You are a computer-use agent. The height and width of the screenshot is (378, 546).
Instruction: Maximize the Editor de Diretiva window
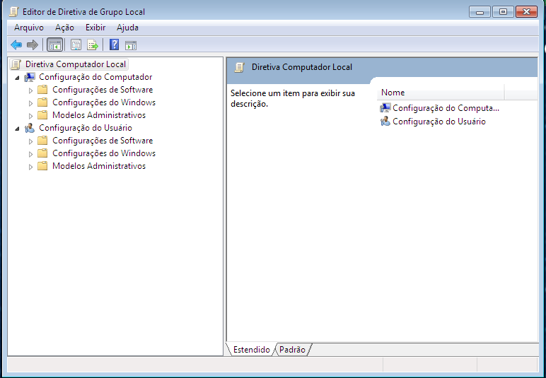pyautogui.click(x=503, y=12)
